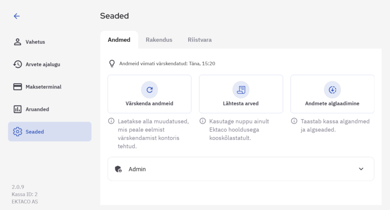Click the Lähtesta arved receipt icon

click(241, 90)
